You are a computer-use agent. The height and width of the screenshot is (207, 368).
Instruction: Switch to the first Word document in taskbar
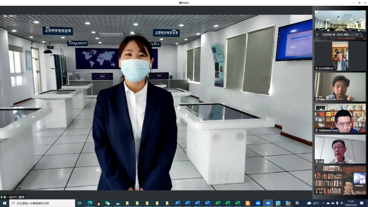(x=178, y=203)
